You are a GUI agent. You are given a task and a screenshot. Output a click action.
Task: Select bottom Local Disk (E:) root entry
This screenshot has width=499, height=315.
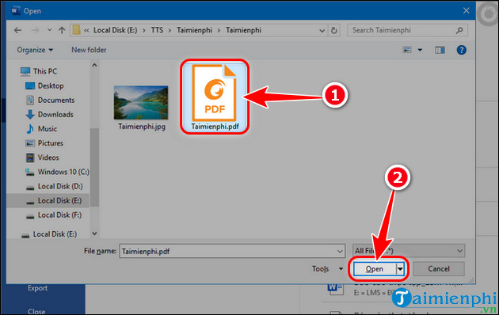49,234
